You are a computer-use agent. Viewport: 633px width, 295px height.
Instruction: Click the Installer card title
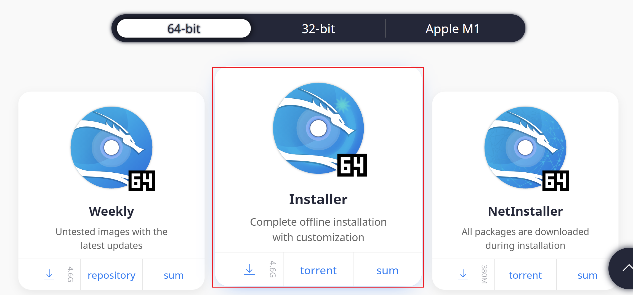coord(318,199)
